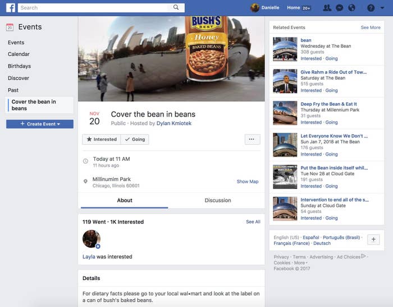Click Interested under Put the Bean inside
The image size is (393, 307).
[x=311, y=186]
